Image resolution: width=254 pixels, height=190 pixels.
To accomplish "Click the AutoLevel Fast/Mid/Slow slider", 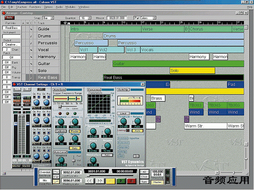I will coord(74,160).
